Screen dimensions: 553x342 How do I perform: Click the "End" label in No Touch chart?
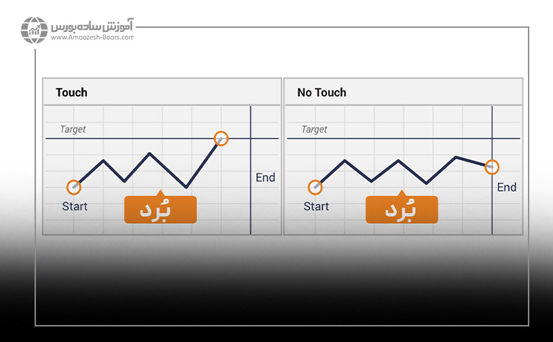(507, 187)
